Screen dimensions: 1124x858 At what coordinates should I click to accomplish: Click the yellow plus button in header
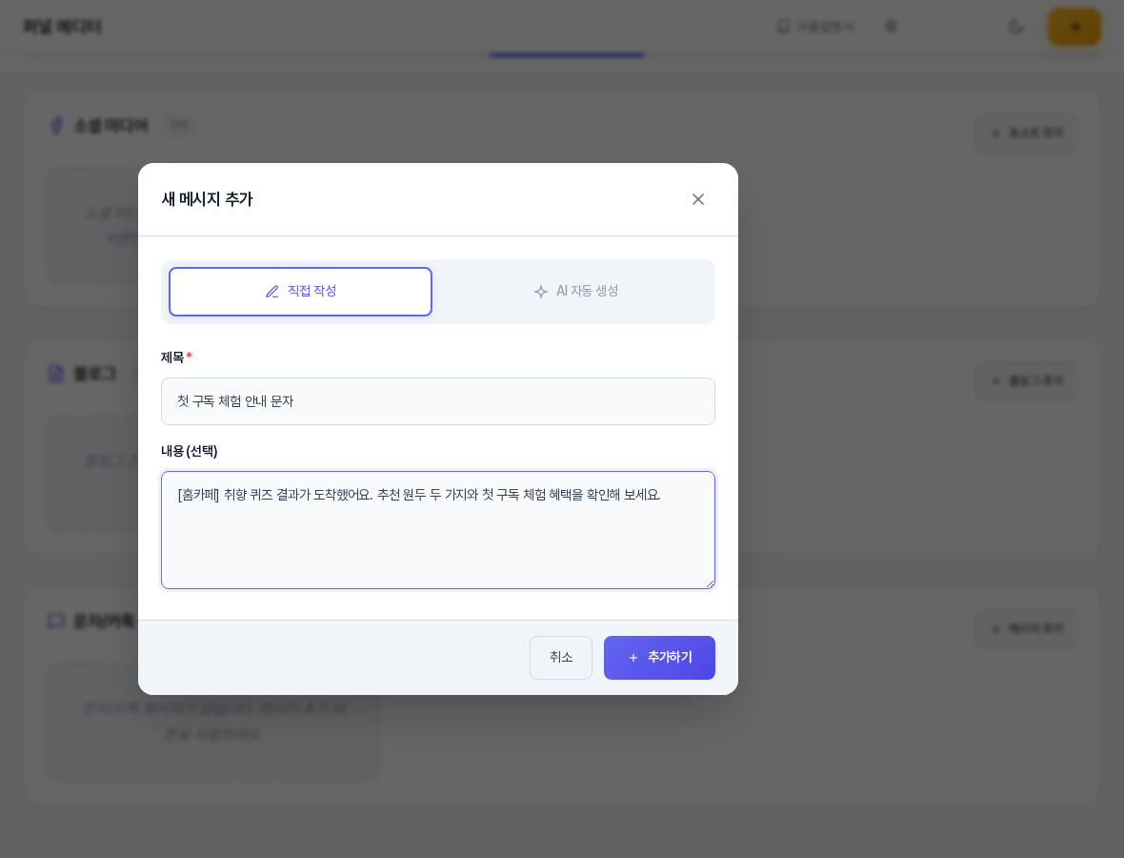point(1074,28)
